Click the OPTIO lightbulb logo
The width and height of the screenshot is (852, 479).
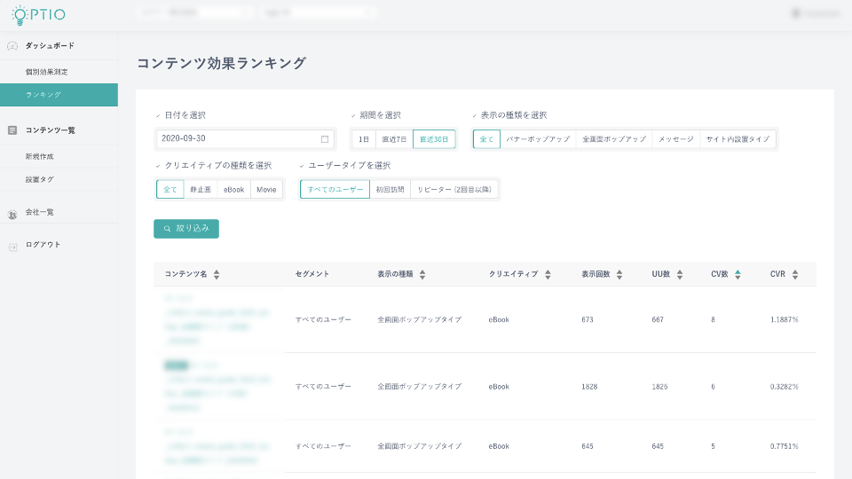tap(37, 15)
